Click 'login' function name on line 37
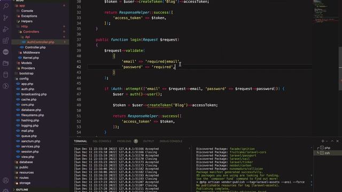The height and width of the screenshot is (192, 342). 135,39
